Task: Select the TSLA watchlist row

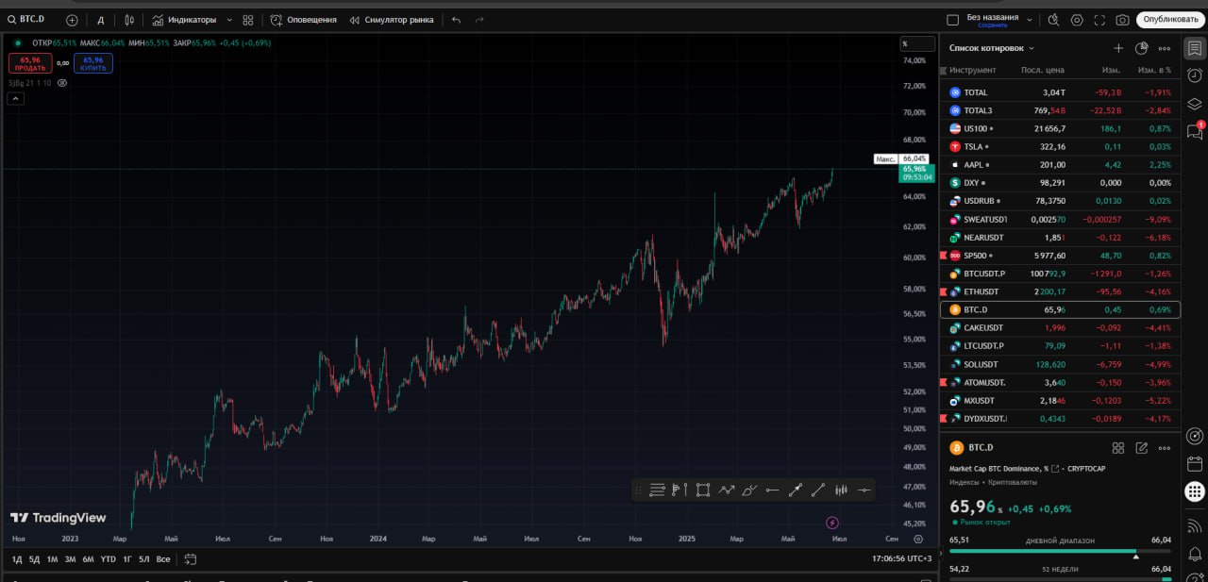Action: pyautogui.click(x=1061, y=146)
